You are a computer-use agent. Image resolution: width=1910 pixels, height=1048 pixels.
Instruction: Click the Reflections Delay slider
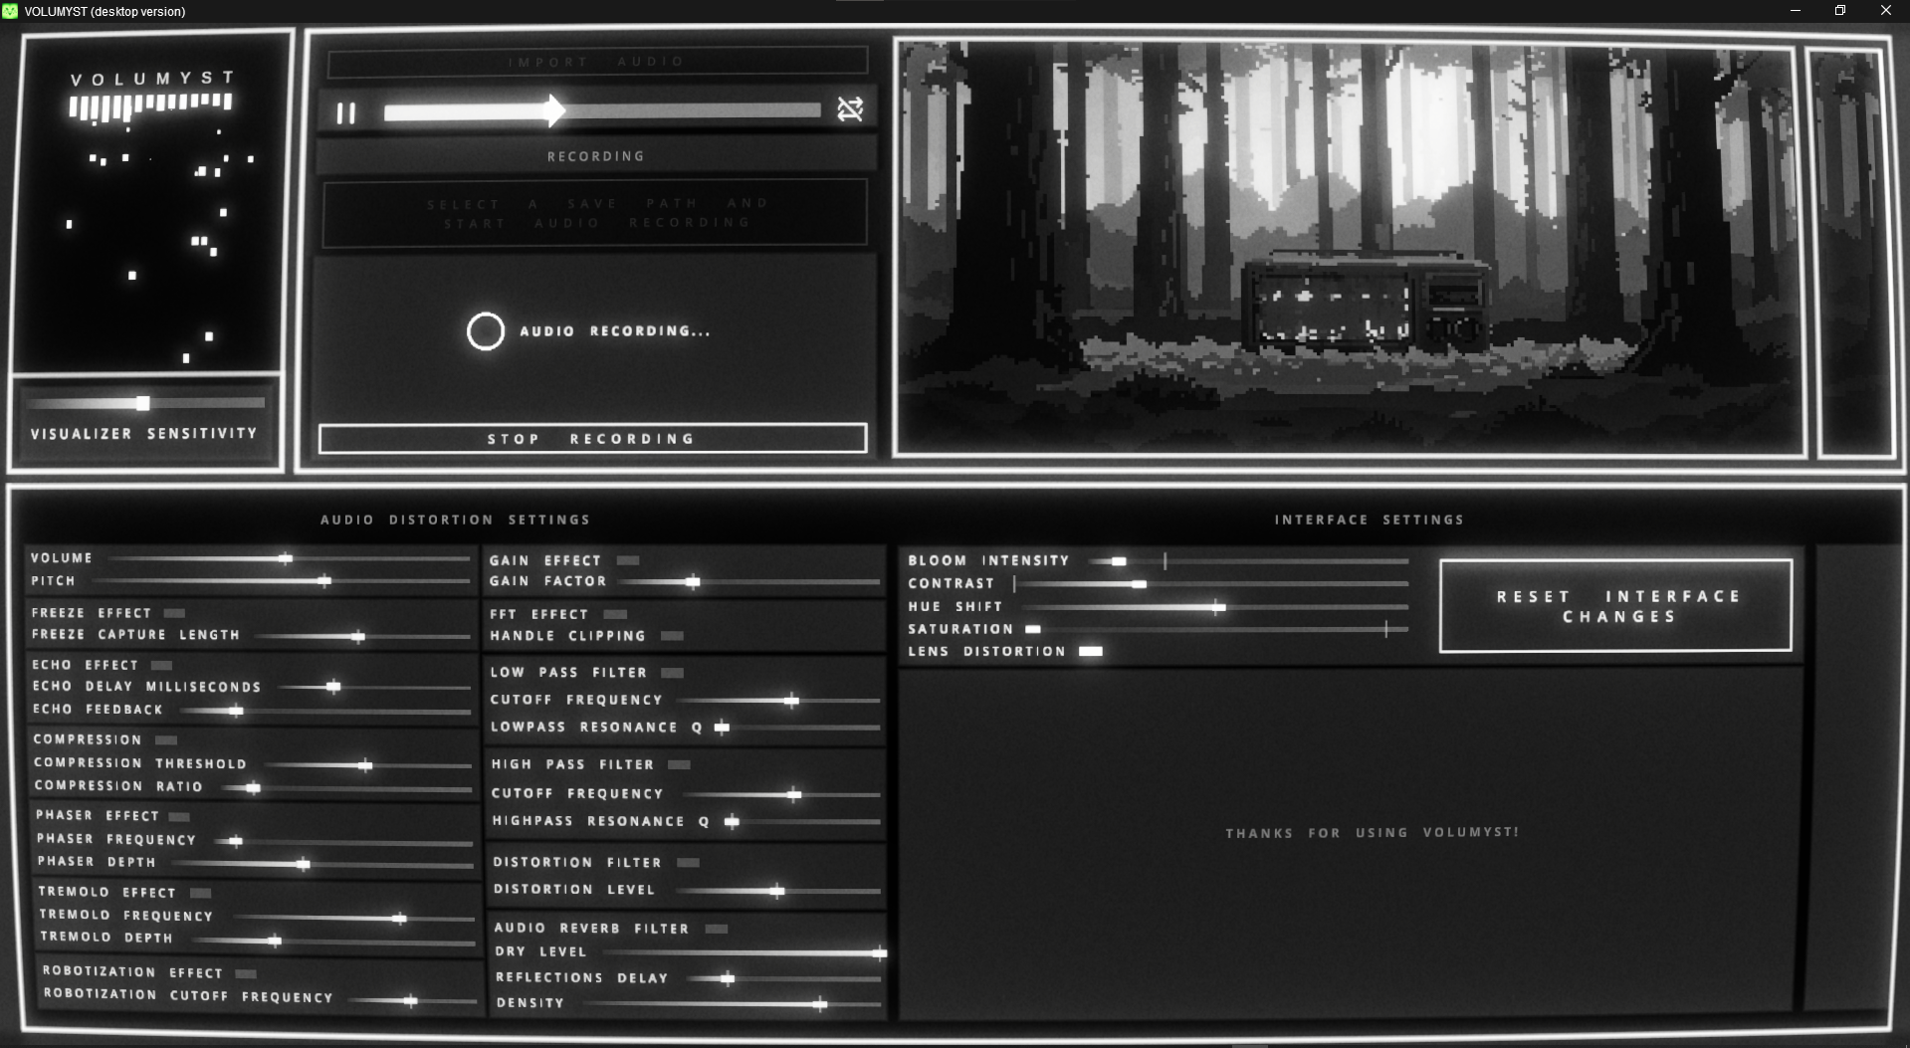coord(785,979)
